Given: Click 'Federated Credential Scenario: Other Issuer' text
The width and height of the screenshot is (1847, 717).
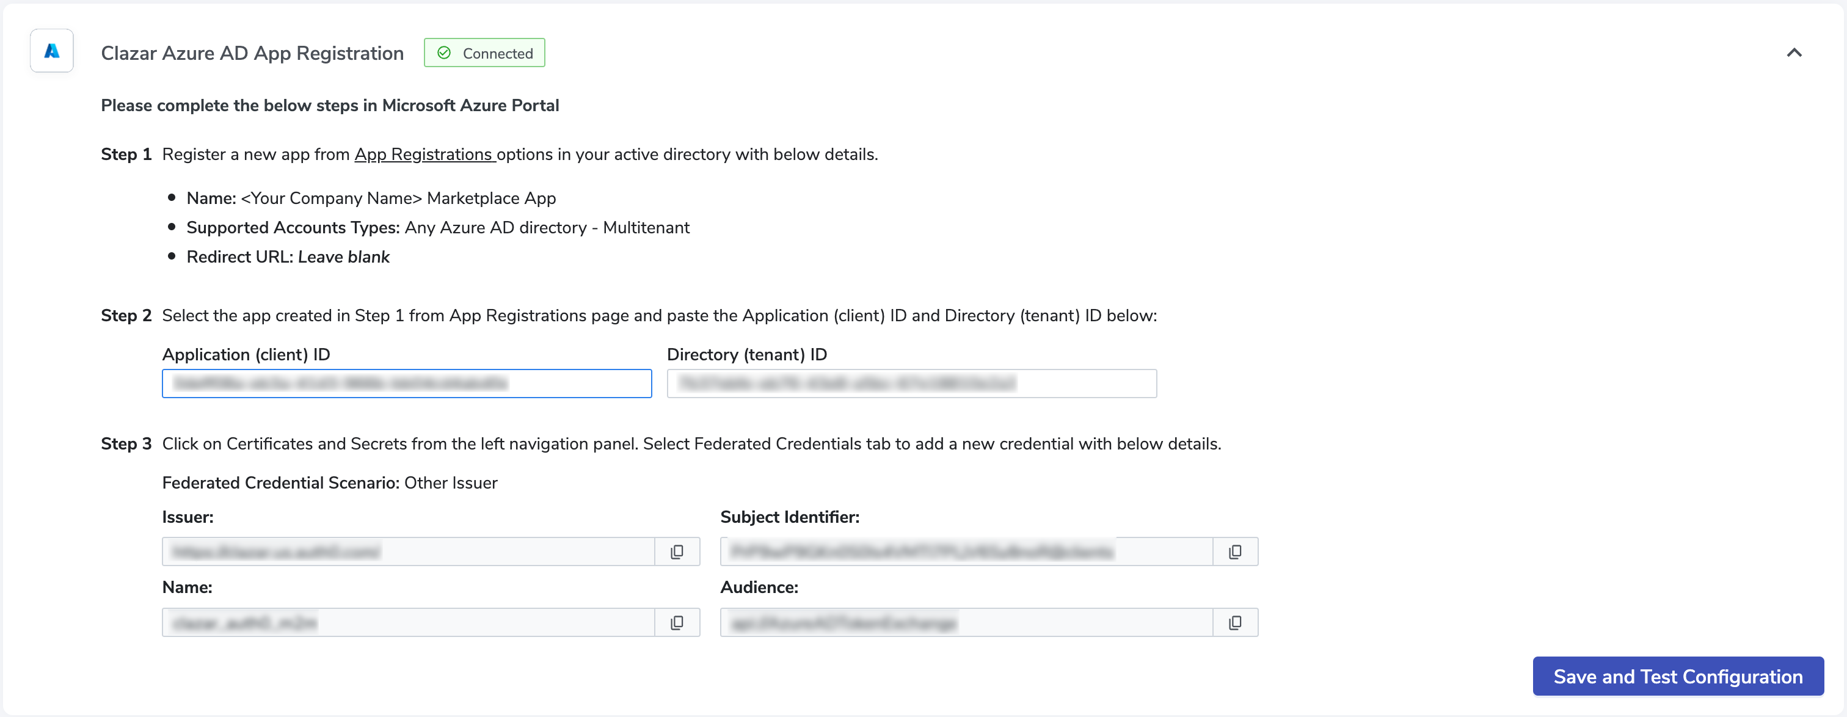Looking at the screenshot, I should pos(330,482).
